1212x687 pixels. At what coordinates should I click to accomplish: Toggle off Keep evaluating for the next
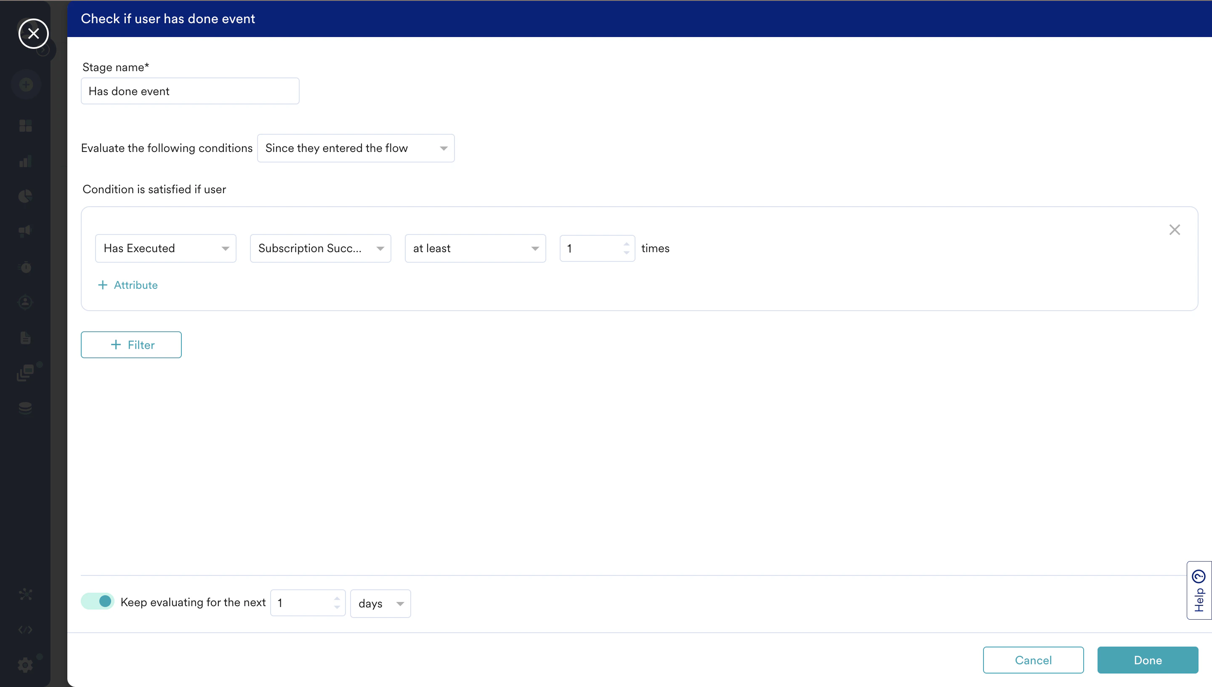(98, 602)
